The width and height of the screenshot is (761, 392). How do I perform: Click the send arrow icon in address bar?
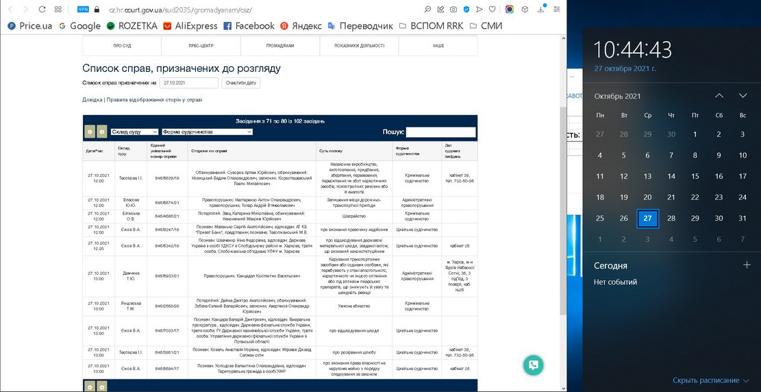479,9
